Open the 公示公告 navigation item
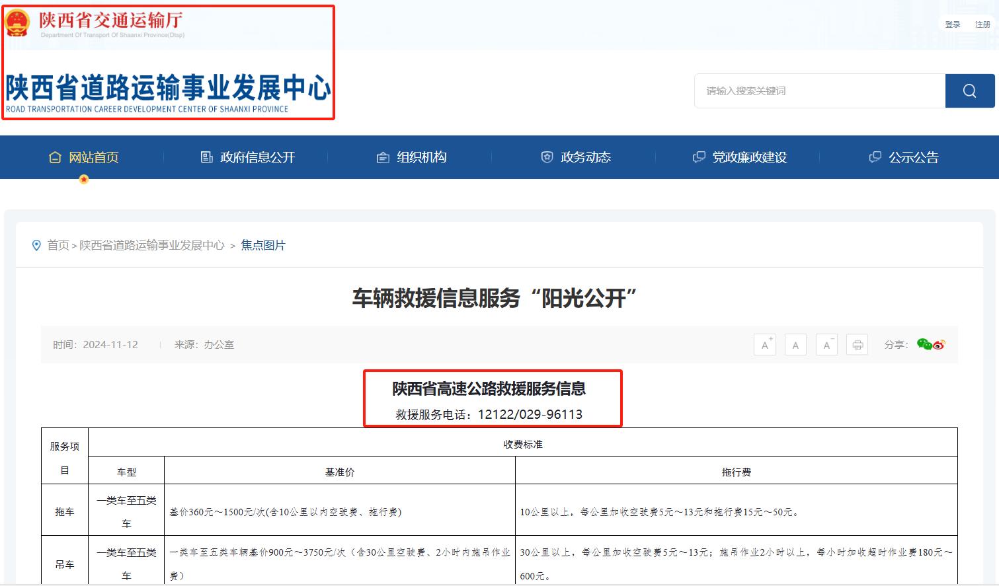999x586 pixels. [904, 157]
